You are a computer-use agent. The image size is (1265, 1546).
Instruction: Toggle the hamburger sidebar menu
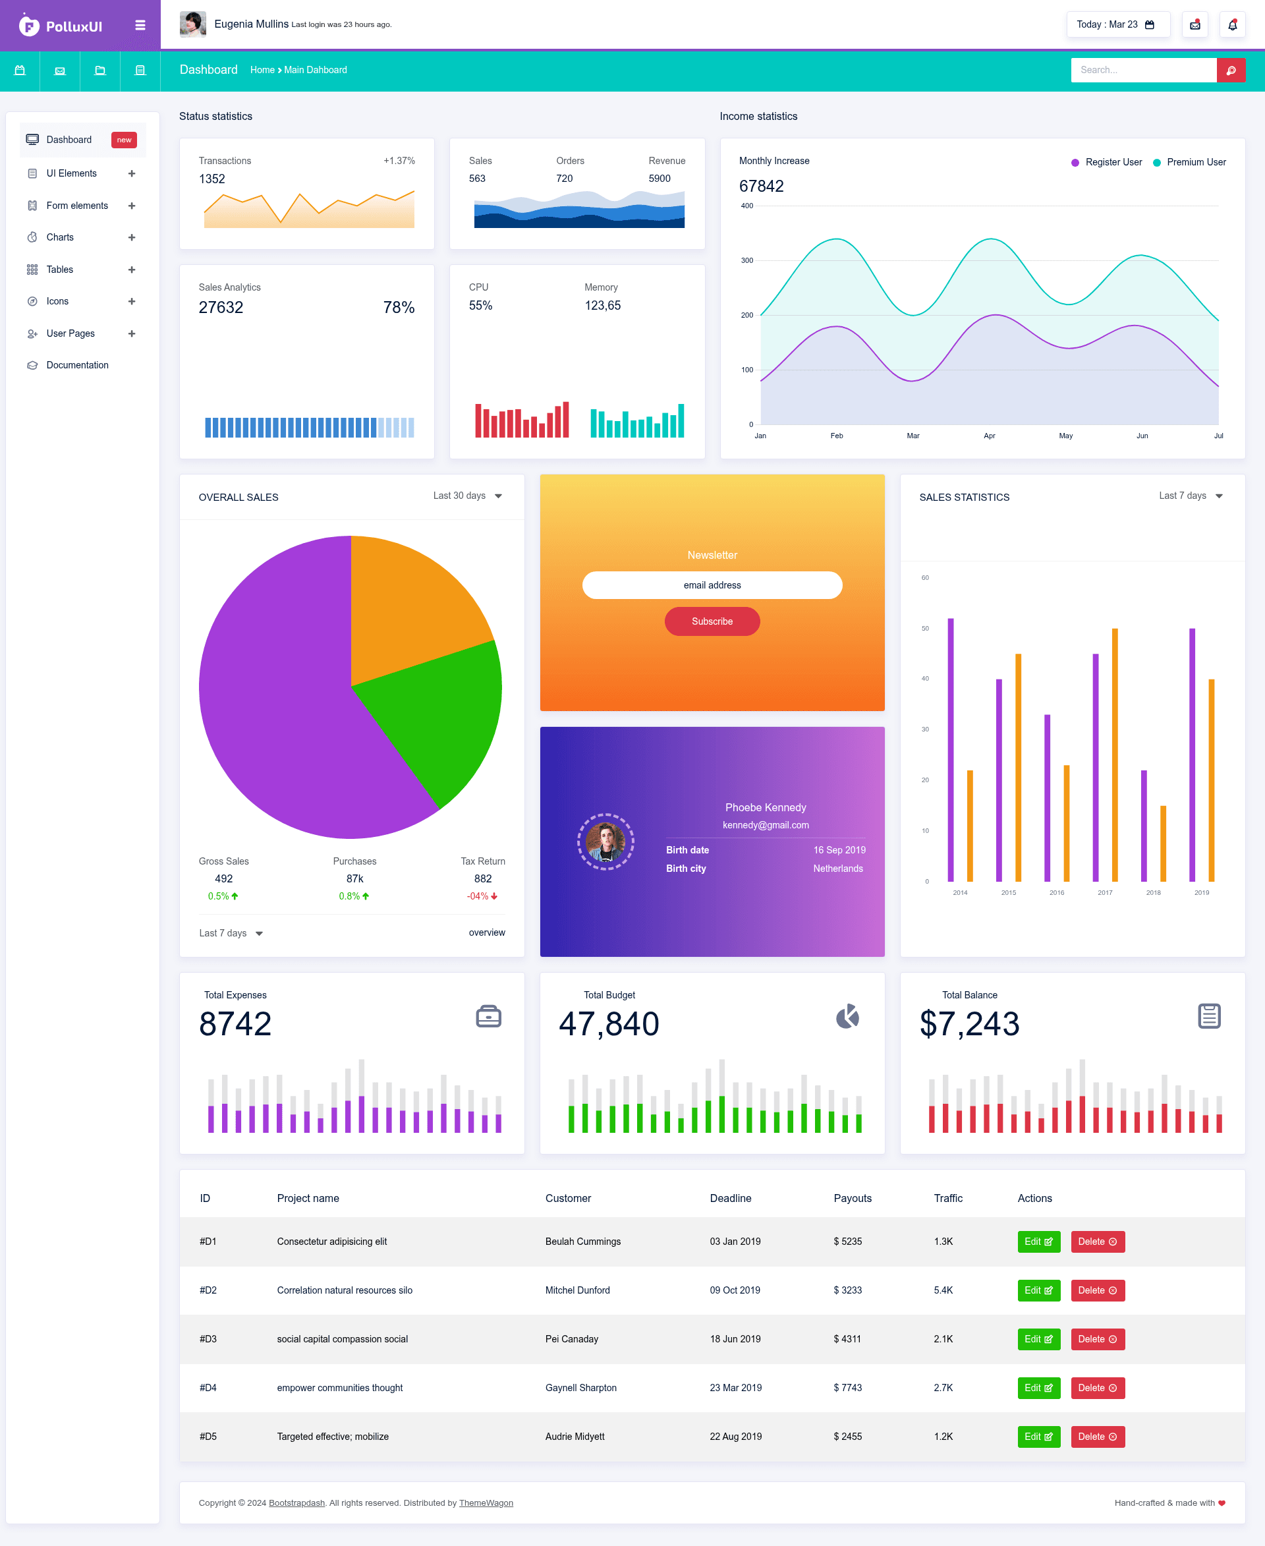[140, 26]
